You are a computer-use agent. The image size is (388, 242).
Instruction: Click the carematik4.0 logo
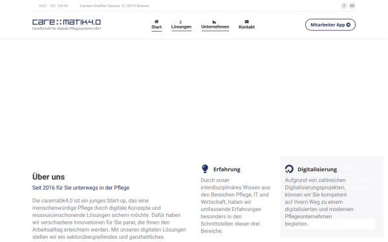pos(67,22)
